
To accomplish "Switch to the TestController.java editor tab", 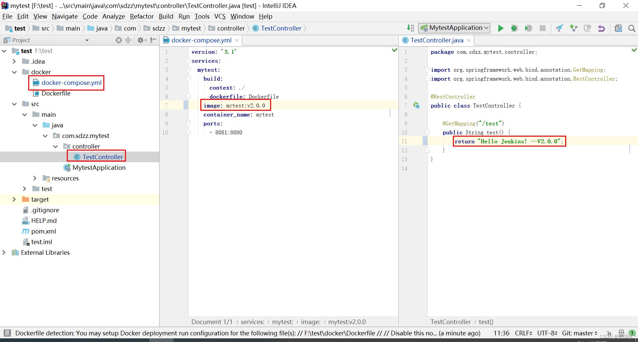I will click(x=436, y=40).
